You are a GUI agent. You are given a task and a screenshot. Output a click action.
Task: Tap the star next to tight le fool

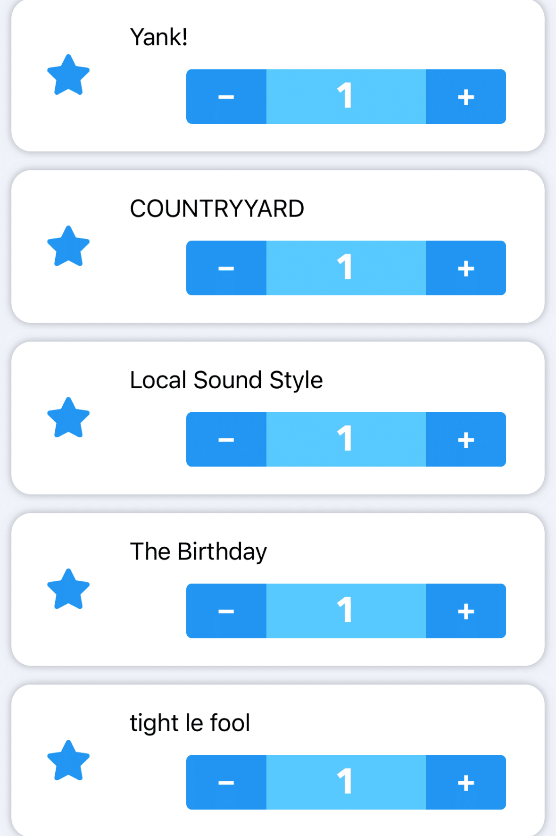click(x=68, y=761)
